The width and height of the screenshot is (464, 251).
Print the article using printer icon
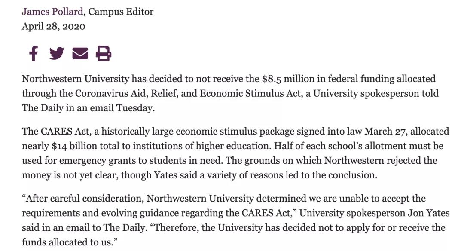(x=104, y=54)
